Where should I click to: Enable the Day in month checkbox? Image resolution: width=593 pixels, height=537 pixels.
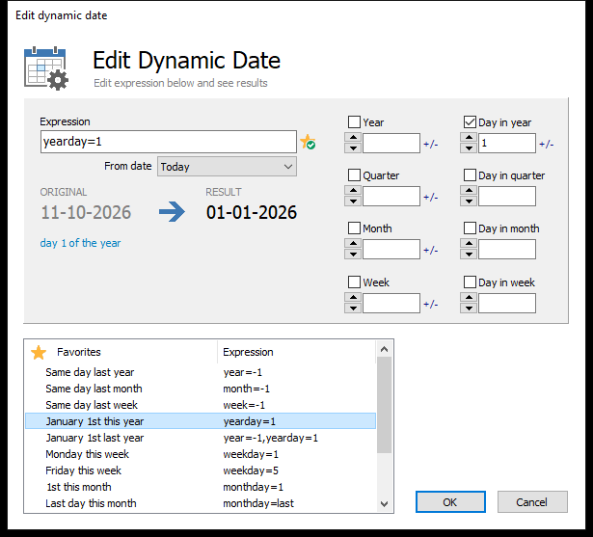pos(470,228)
